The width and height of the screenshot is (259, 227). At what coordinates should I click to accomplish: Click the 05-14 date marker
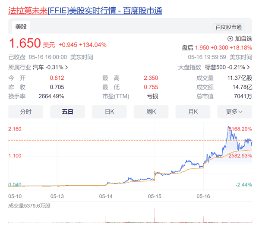(106, 196)
